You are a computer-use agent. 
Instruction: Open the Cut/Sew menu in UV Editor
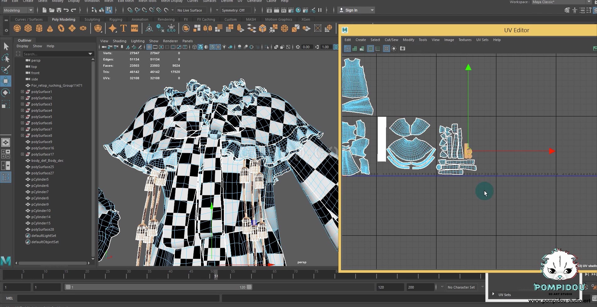pyautogui.click(x=391, y=40)
